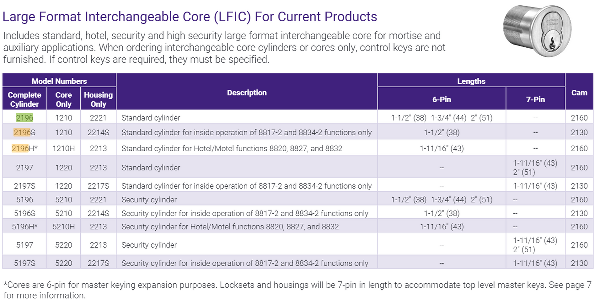This screenshot has height=305, width=600.
Task: Select core number 1210H
Action: pos(63,148)
